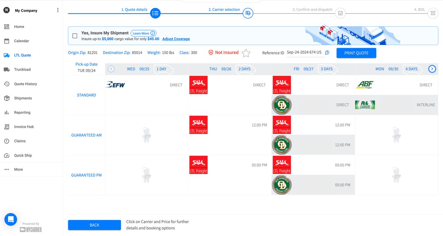Go to previous dates with left arrow

(x=111, y=69)
